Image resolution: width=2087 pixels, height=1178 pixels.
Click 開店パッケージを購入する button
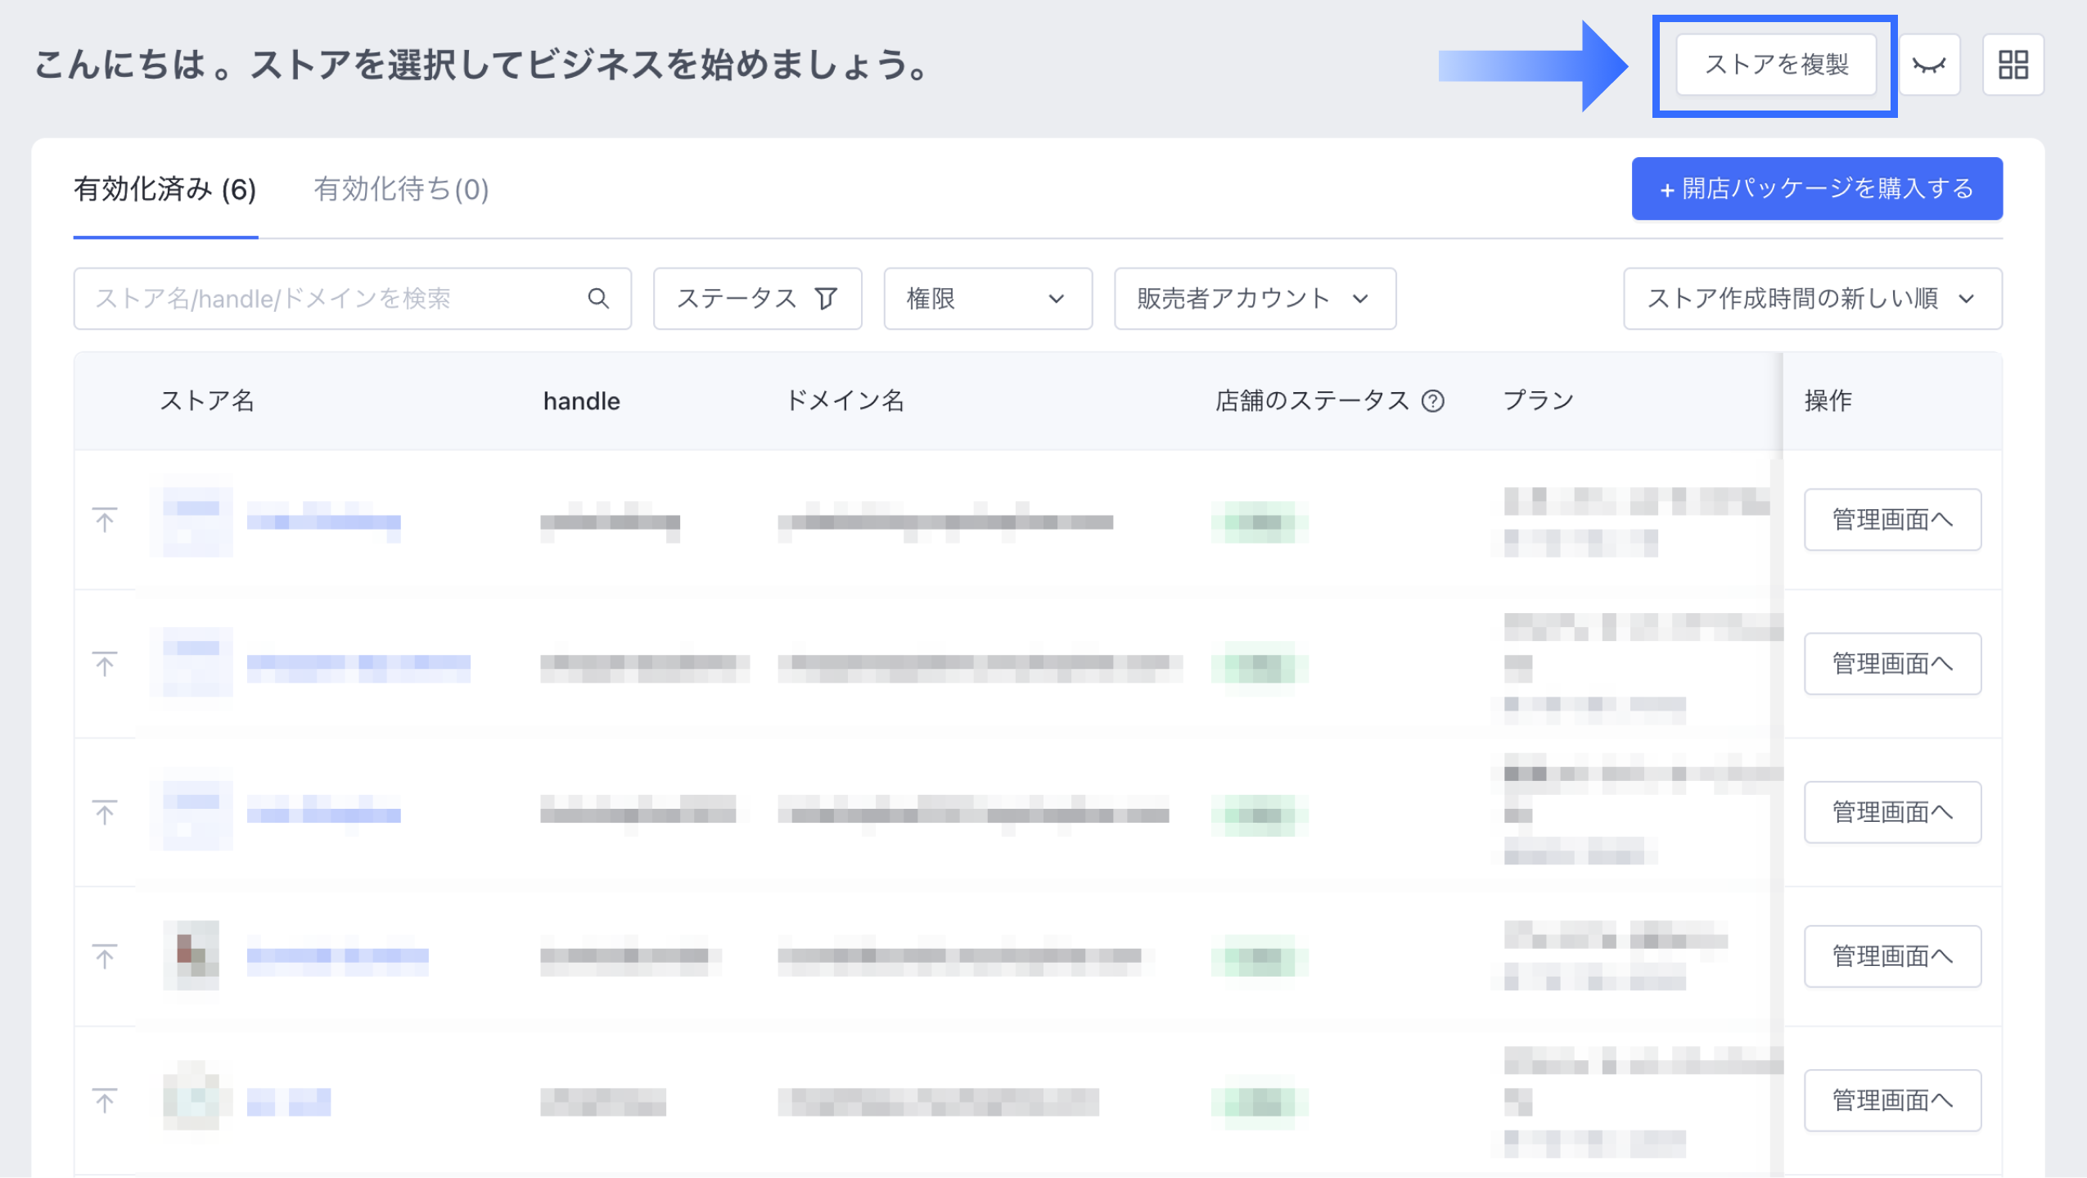tap(1817, 189)
